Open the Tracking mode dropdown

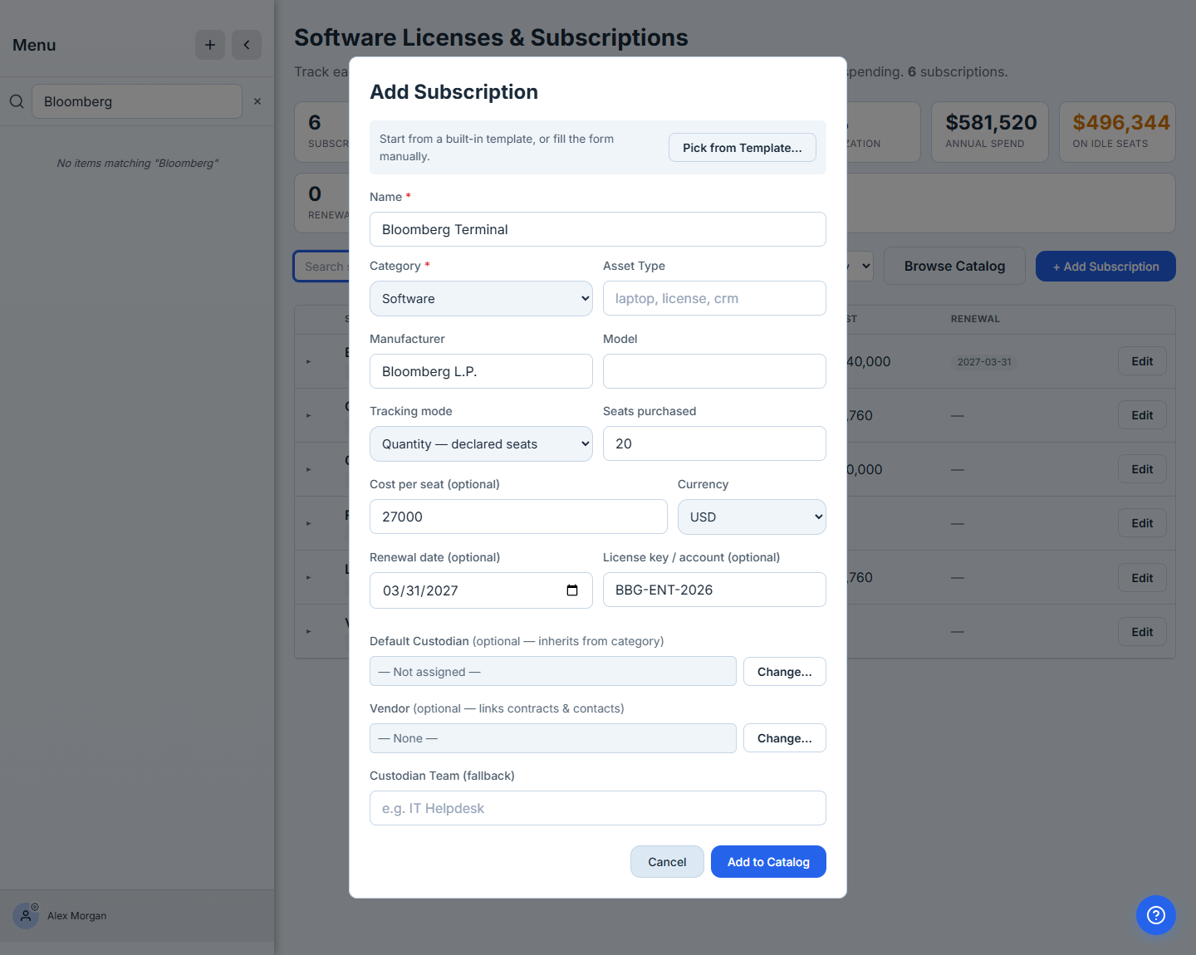(481, 443)
